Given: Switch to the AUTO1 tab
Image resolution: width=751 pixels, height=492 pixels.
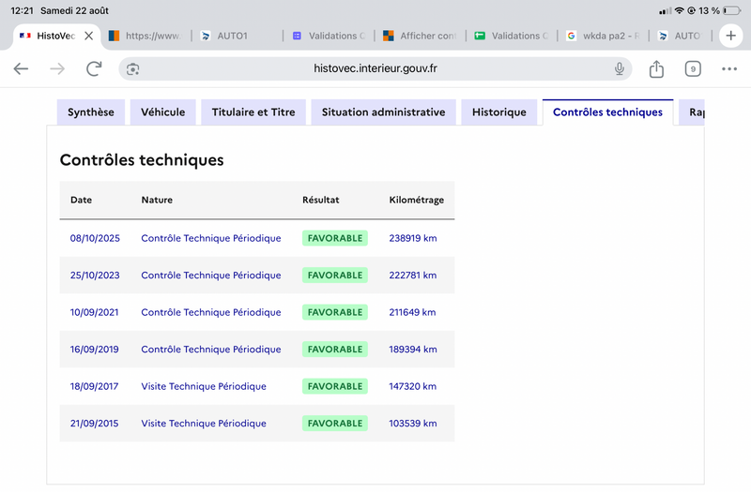Looking at the screenshot, I should pos(238,36).
